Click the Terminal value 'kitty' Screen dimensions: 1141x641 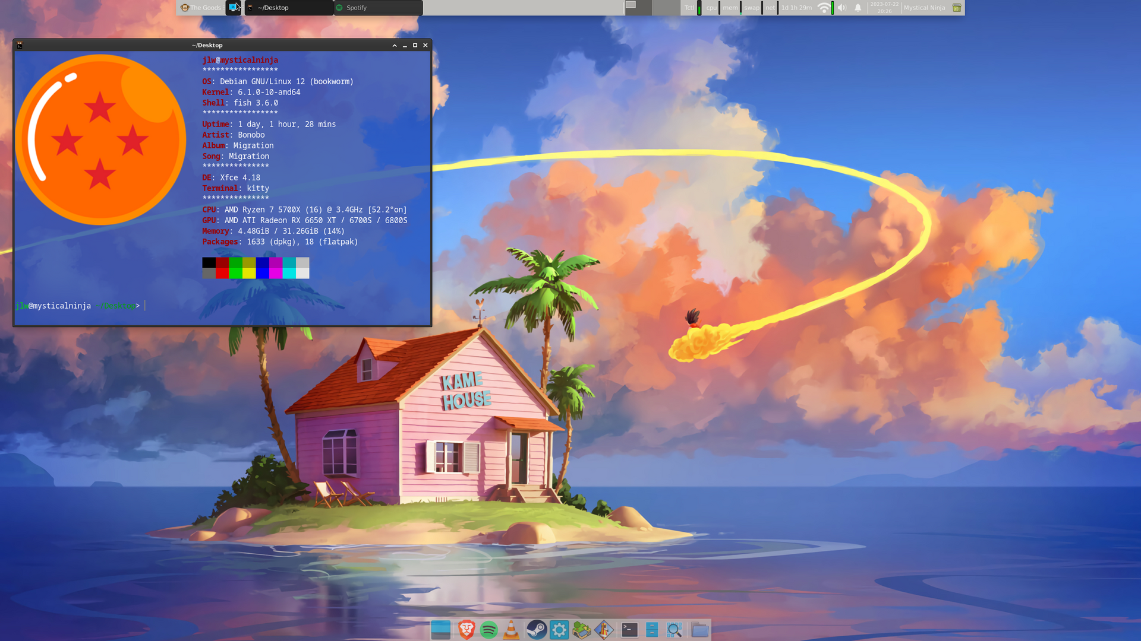[258, 188]
